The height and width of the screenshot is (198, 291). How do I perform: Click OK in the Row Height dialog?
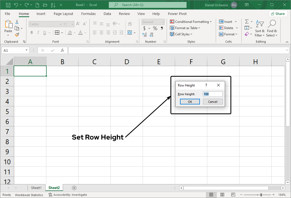click(190, 101)
